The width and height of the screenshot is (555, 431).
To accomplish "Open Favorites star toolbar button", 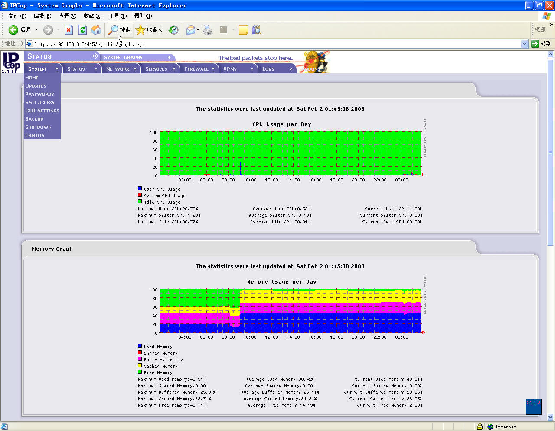I will [x=149, y=30].
